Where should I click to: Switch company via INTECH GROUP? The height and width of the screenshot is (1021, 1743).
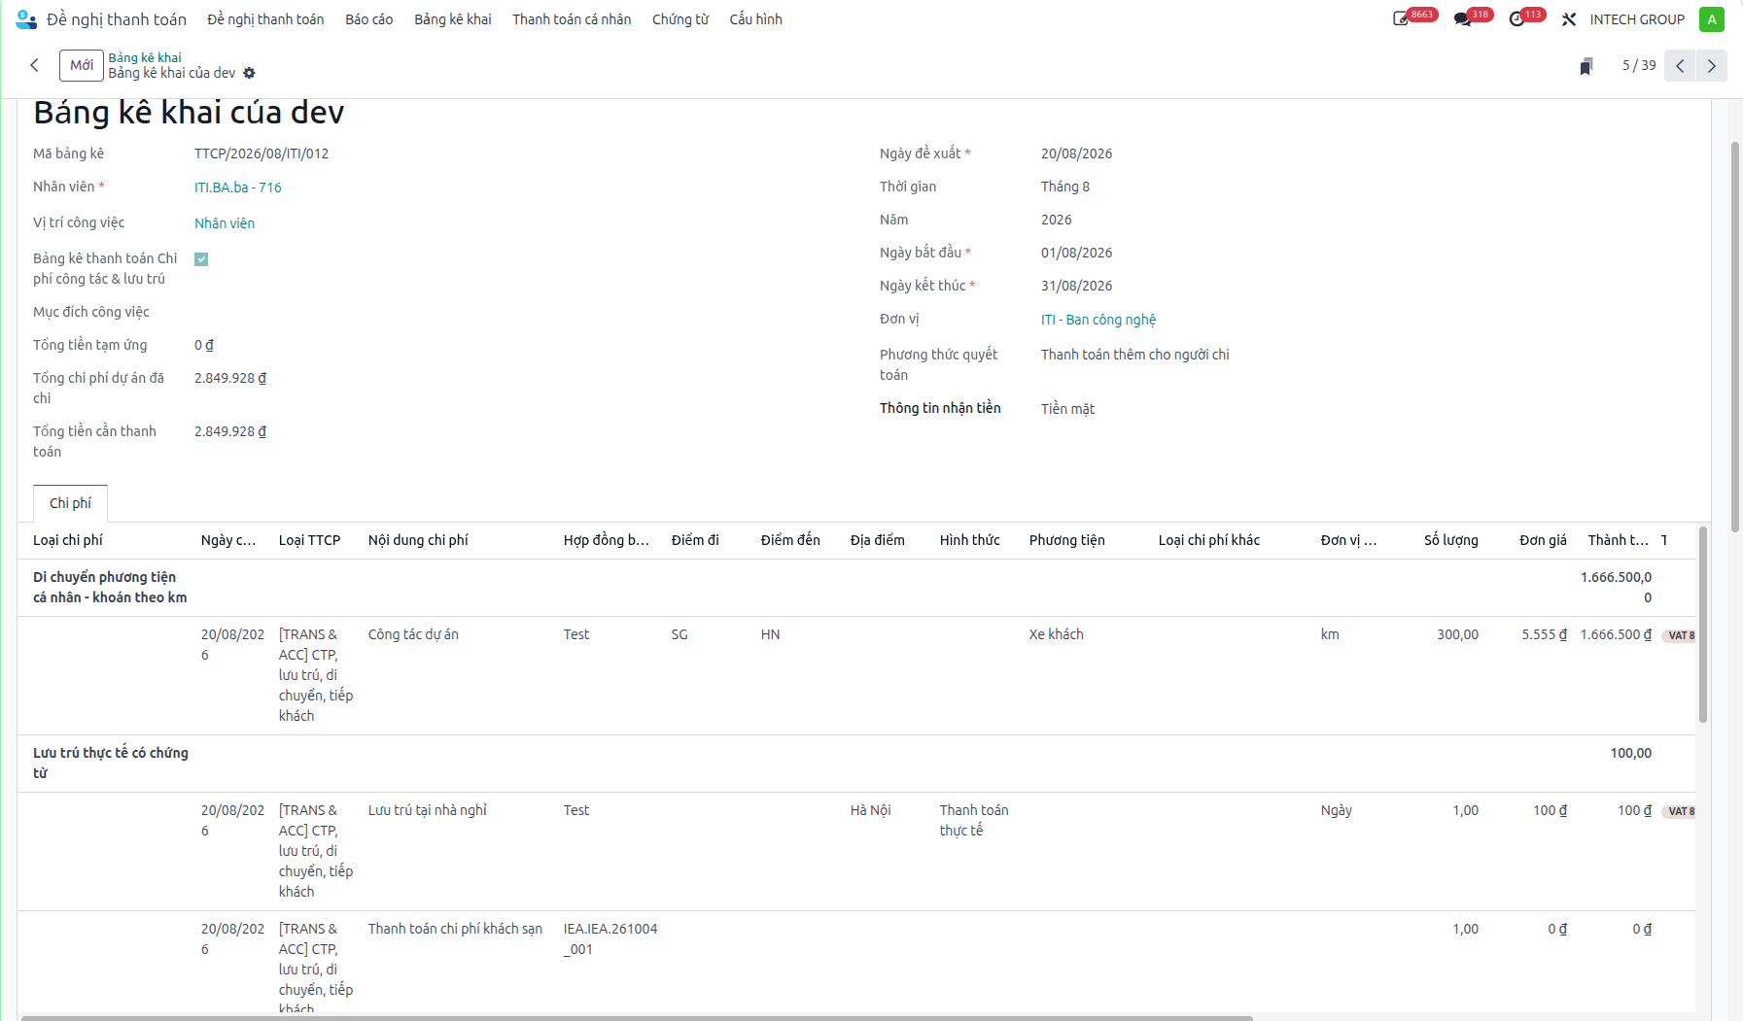1637,19
